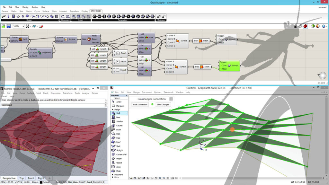329x185 pixels.
Task: Toggle Planar in Rhino status bar
Action: click(70, 182)
